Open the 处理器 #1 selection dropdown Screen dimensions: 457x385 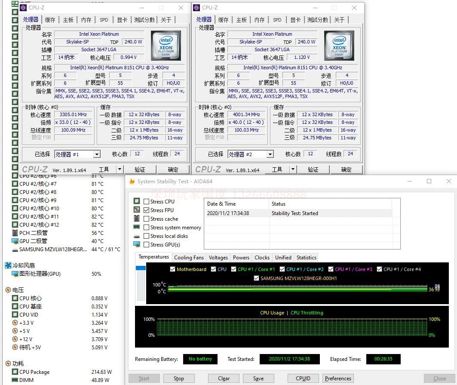tap(97, 154)
